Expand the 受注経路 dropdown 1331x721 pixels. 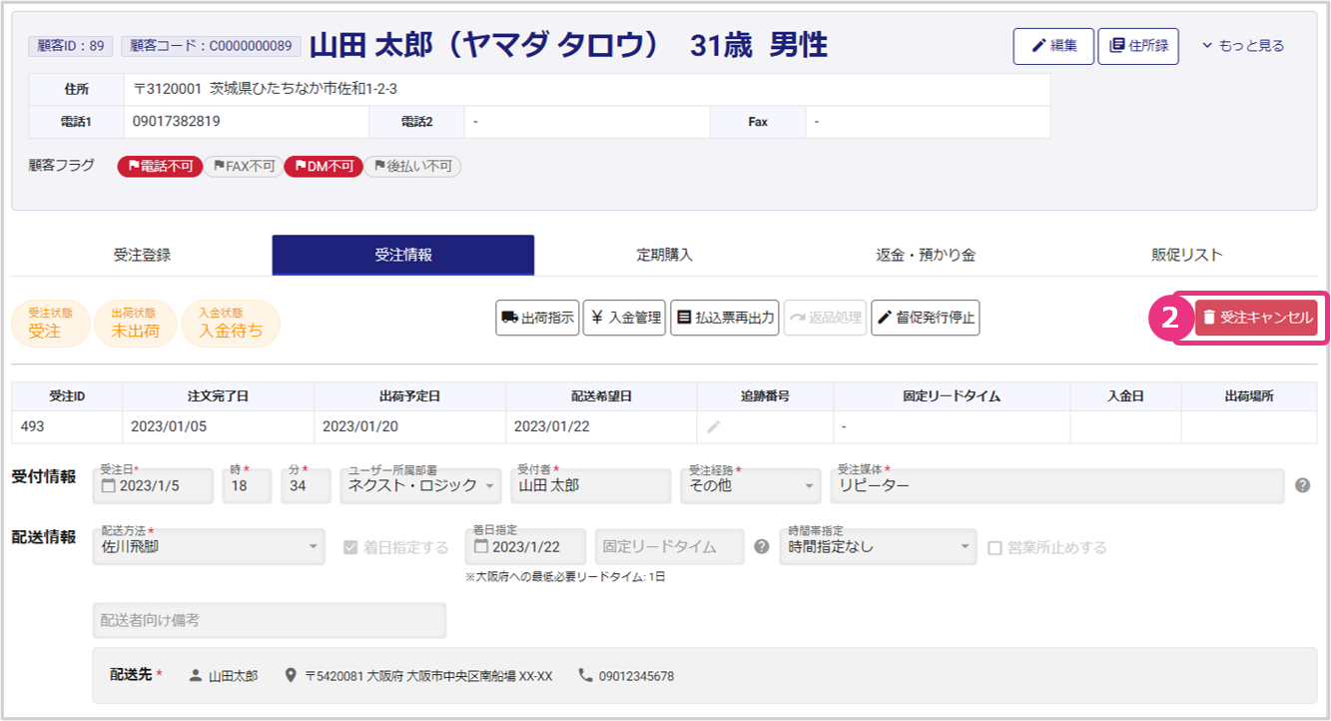pos(750,485)
